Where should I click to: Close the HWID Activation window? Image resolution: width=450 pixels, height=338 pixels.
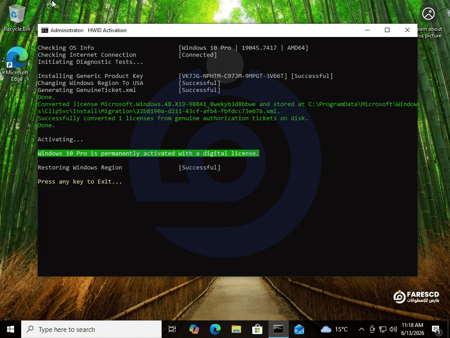point(407,30)
